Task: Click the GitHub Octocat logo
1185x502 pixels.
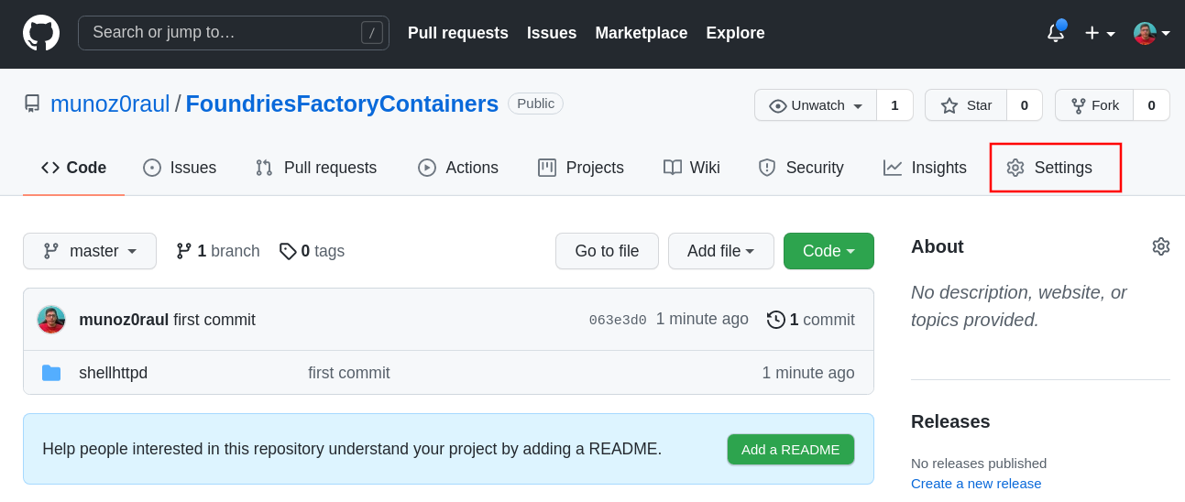Action: click(x=41, y=33)
